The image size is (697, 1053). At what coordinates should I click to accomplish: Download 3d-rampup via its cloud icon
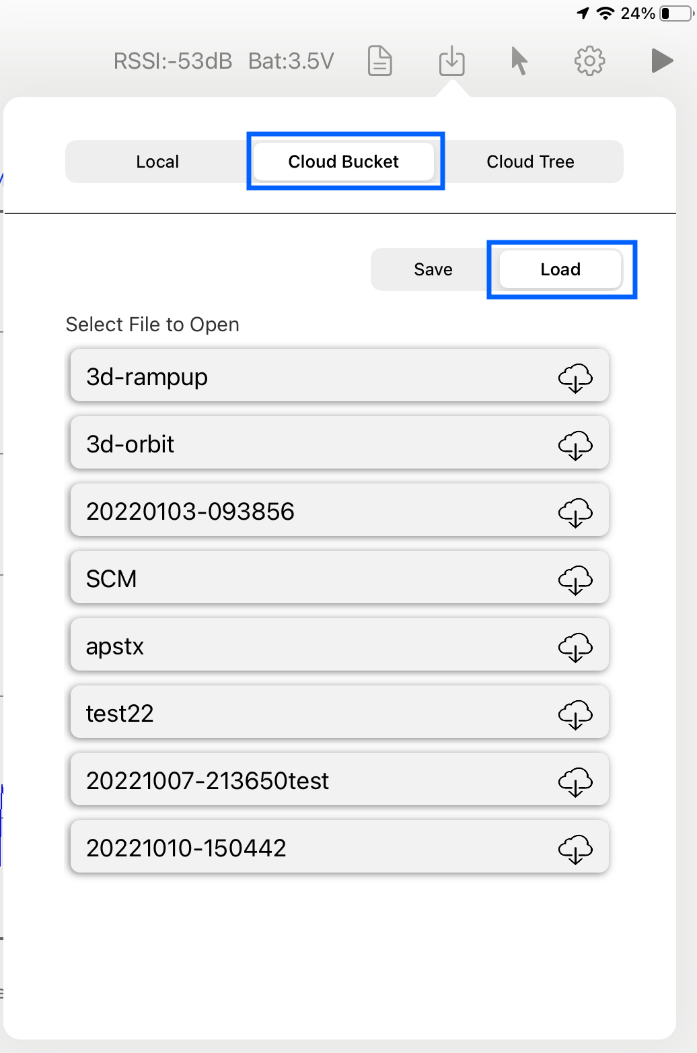575,377
